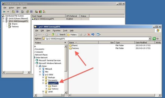
Task: Click the Folders pane vertical scrollbar down arrow
Action: click(x=66, y=92)
